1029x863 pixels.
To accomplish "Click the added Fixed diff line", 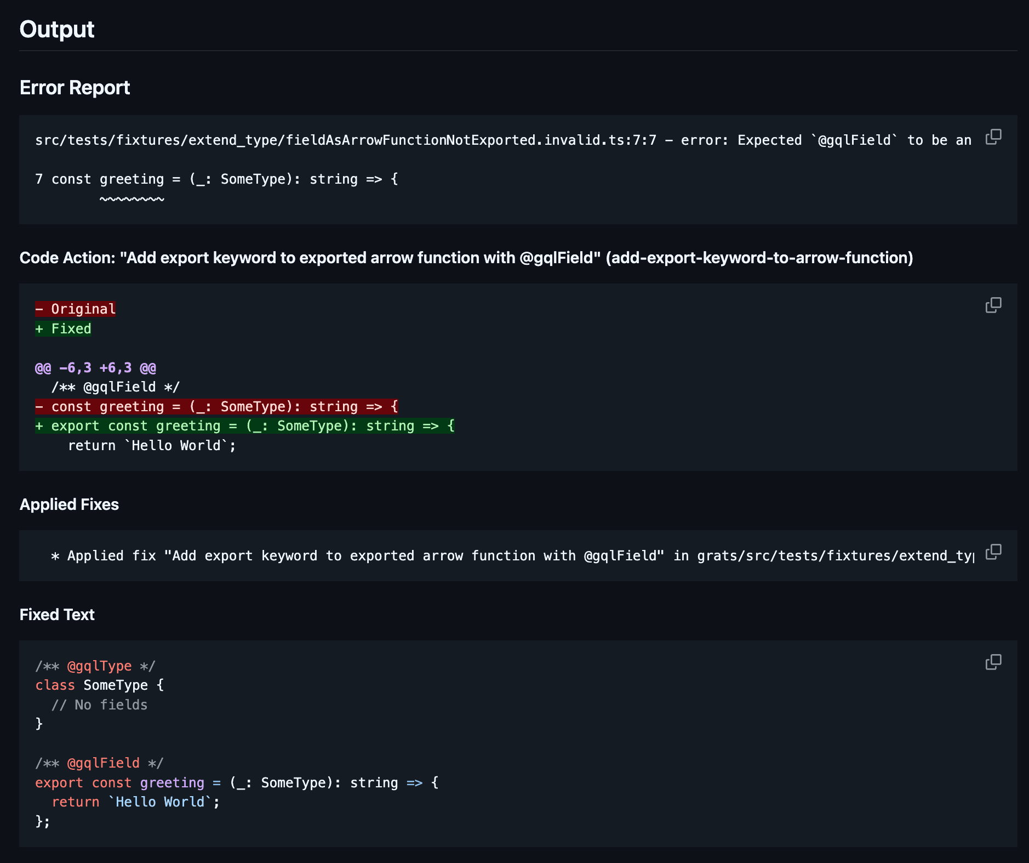I will coord(63,328).
